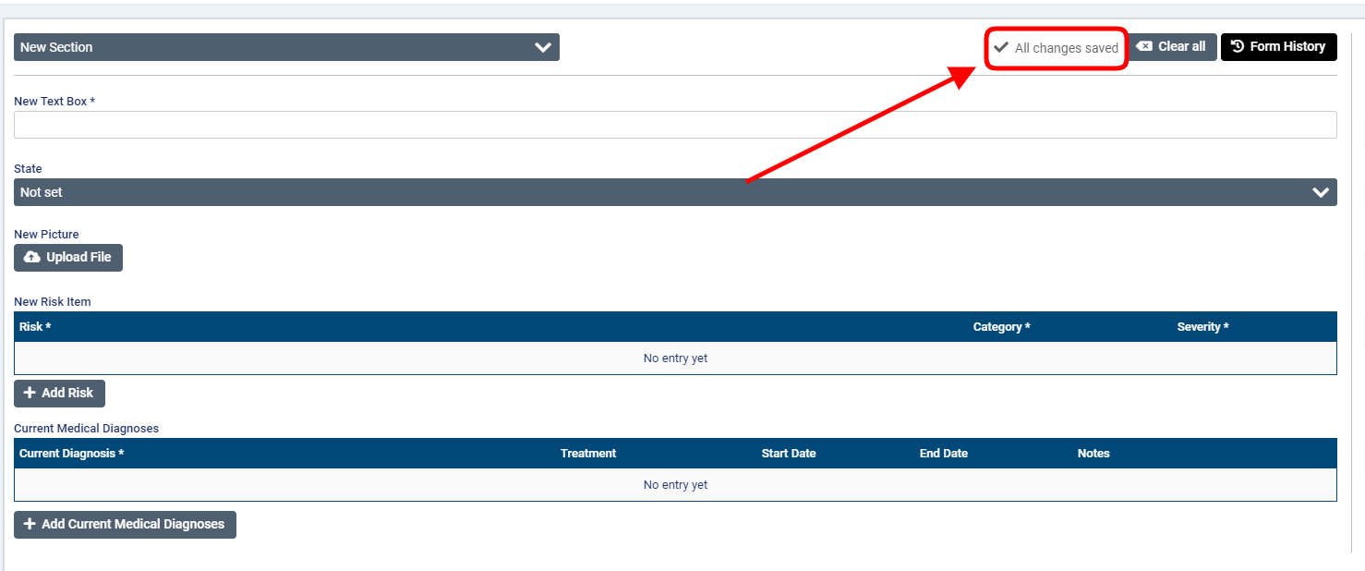
Task: Click the Treatment column header
Action: (588, 454)
